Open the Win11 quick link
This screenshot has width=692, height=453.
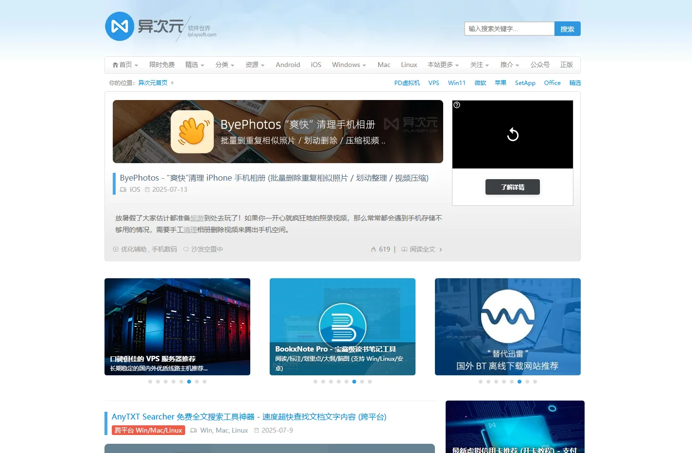(x=457, y=83)
